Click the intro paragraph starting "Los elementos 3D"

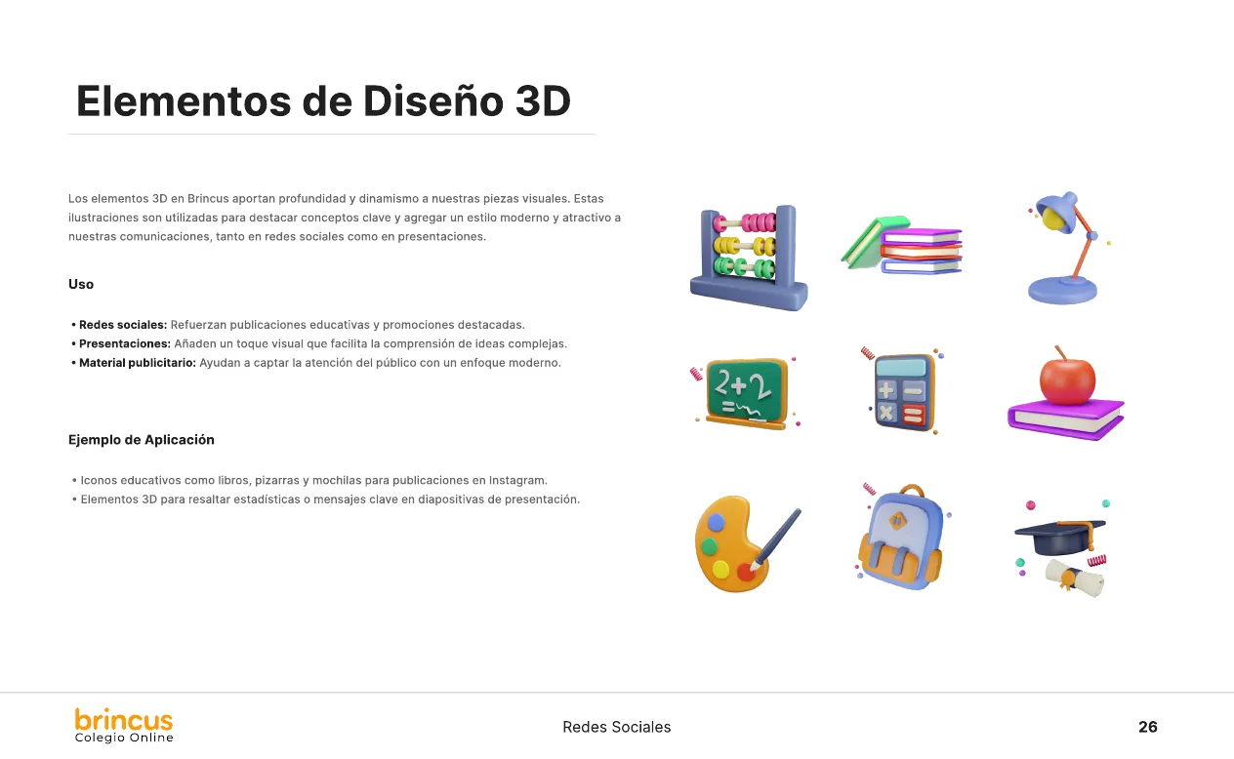(345, 218)
